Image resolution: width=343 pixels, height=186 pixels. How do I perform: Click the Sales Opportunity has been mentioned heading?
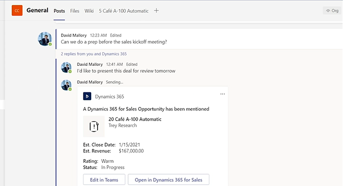pyautogui.click(x=146, y=109)
